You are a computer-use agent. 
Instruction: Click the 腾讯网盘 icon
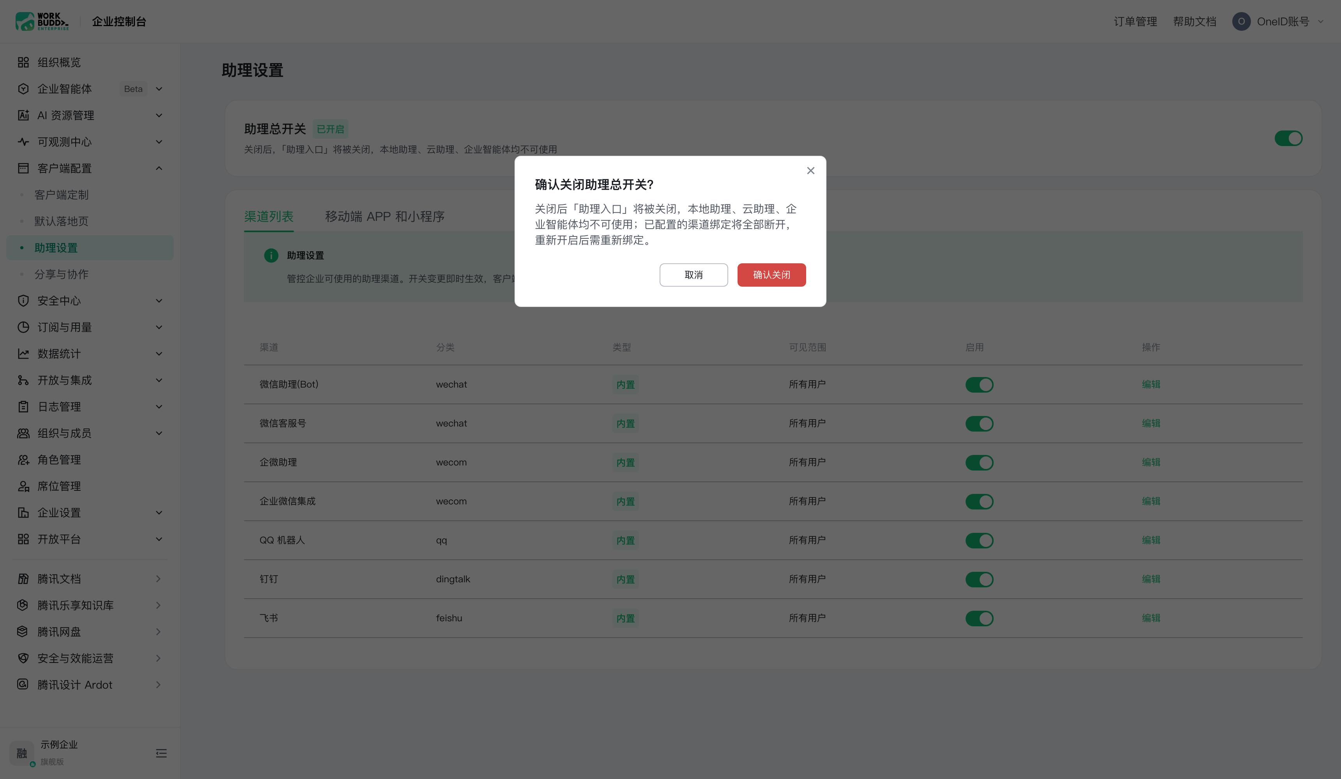22,632
